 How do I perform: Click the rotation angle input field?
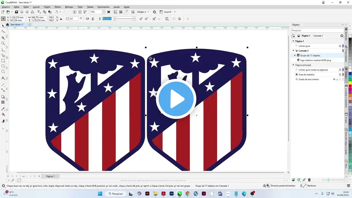click(74, 19)
